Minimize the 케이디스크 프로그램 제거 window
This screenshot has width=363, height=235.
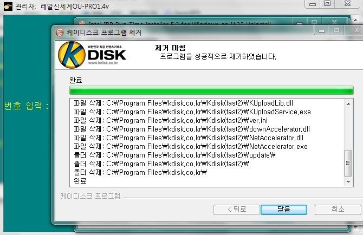(322, 30)
